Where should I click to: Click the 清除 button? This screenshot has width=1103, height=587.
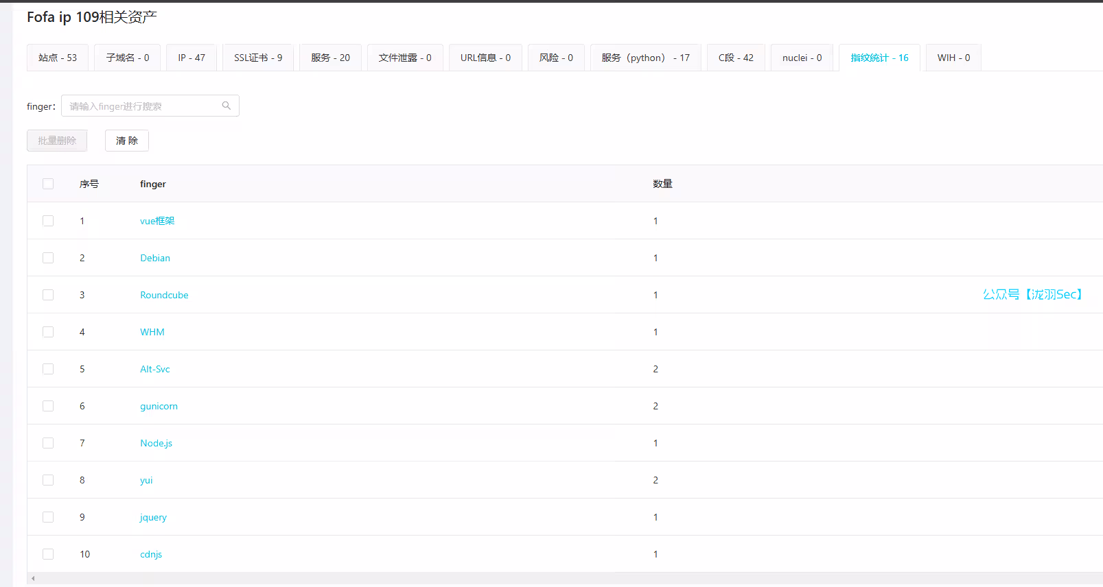[x=127, y=141]
